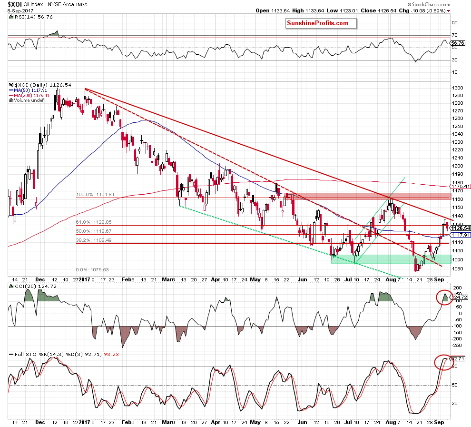The image size is (471, 427).
Task: Click the -250 CCI axis label
Action: coord(457,346)
